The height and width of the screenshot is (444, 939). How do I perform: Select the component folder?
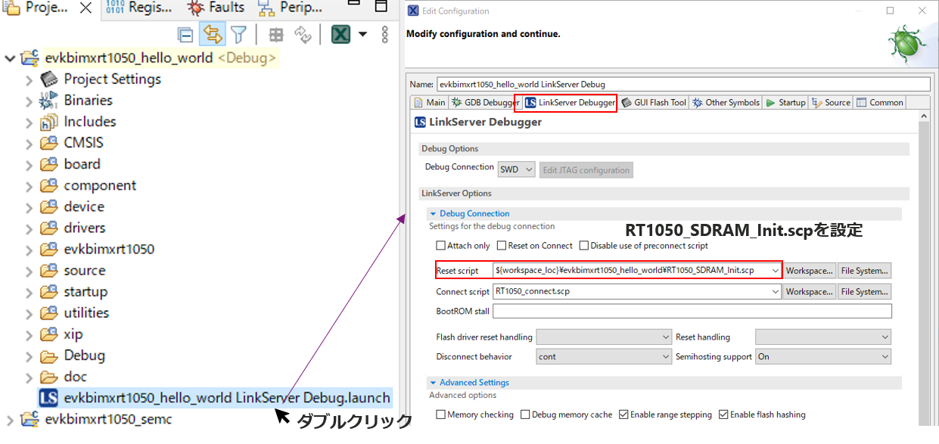click(x=100, y=185)
